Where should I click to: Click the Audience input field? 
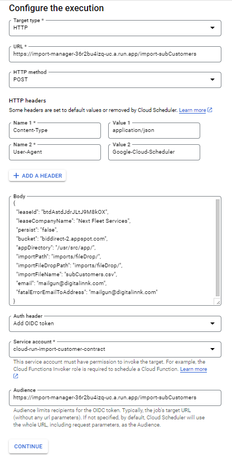pos(115,398)
